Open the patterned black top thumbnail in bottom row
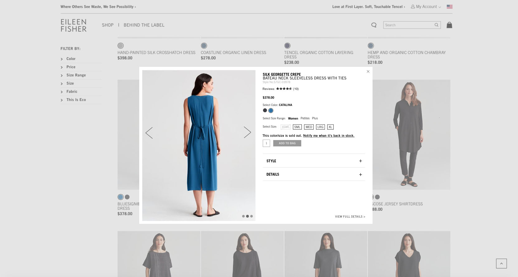Image resolution: width=518 pixels, height=277 pixels. (159, 254)
